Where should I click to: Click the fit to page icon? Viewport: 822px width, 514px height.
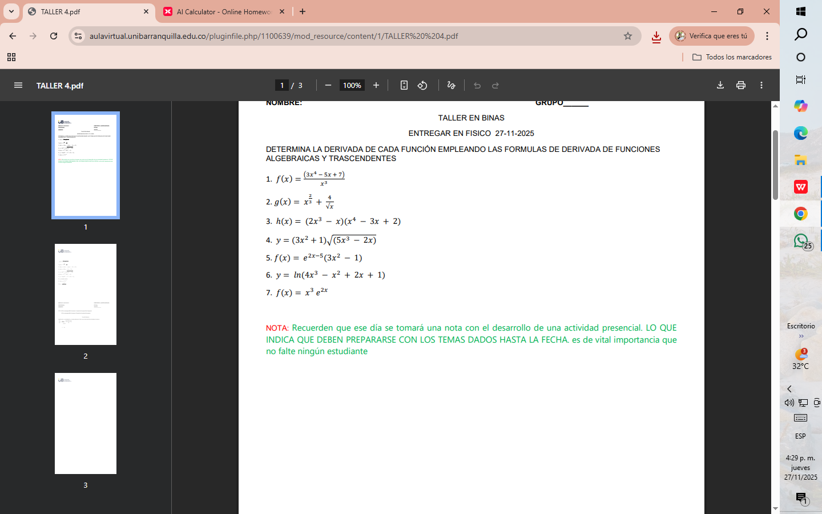click(x=404, y=86)
